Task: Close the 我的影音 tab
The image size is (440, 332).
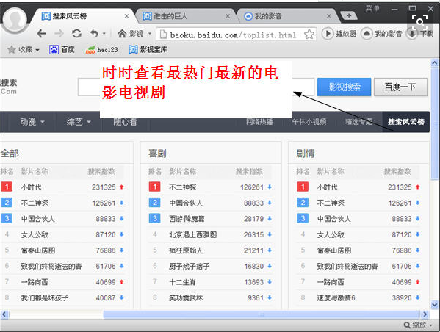Action: (329, 16)
